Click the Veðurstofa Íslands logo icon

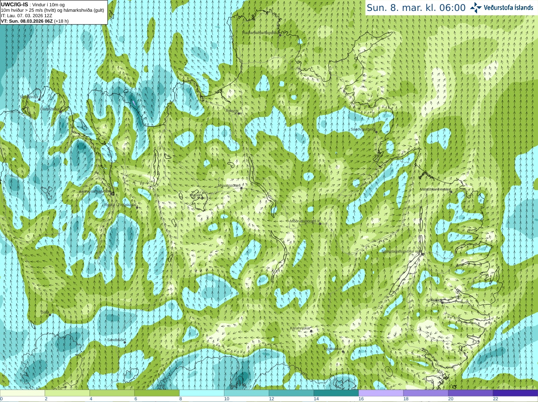(476, 8)
